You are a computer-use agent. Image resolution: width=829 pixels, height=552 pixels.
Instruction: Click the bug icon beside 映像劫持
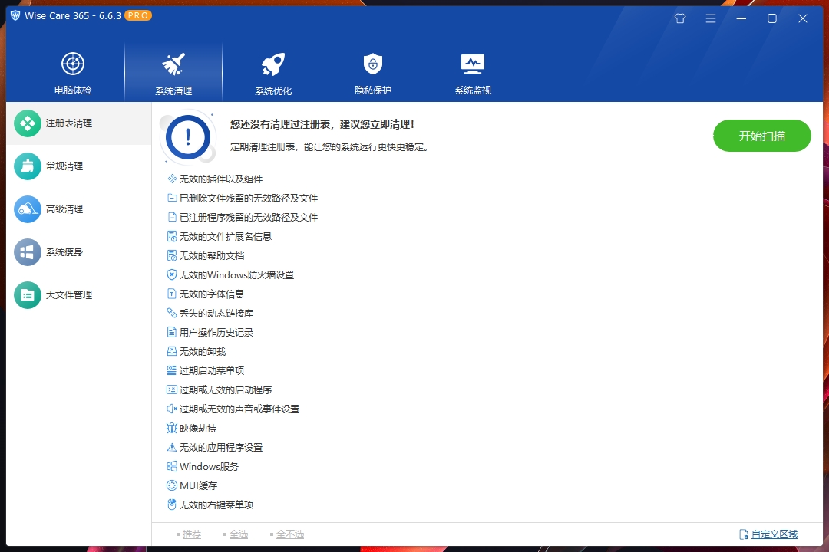pyautogui.click(x=172, y=428)
